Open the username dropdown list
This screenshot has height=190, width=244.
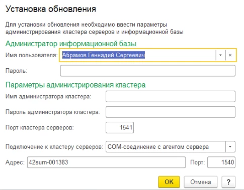click(220, 55)
